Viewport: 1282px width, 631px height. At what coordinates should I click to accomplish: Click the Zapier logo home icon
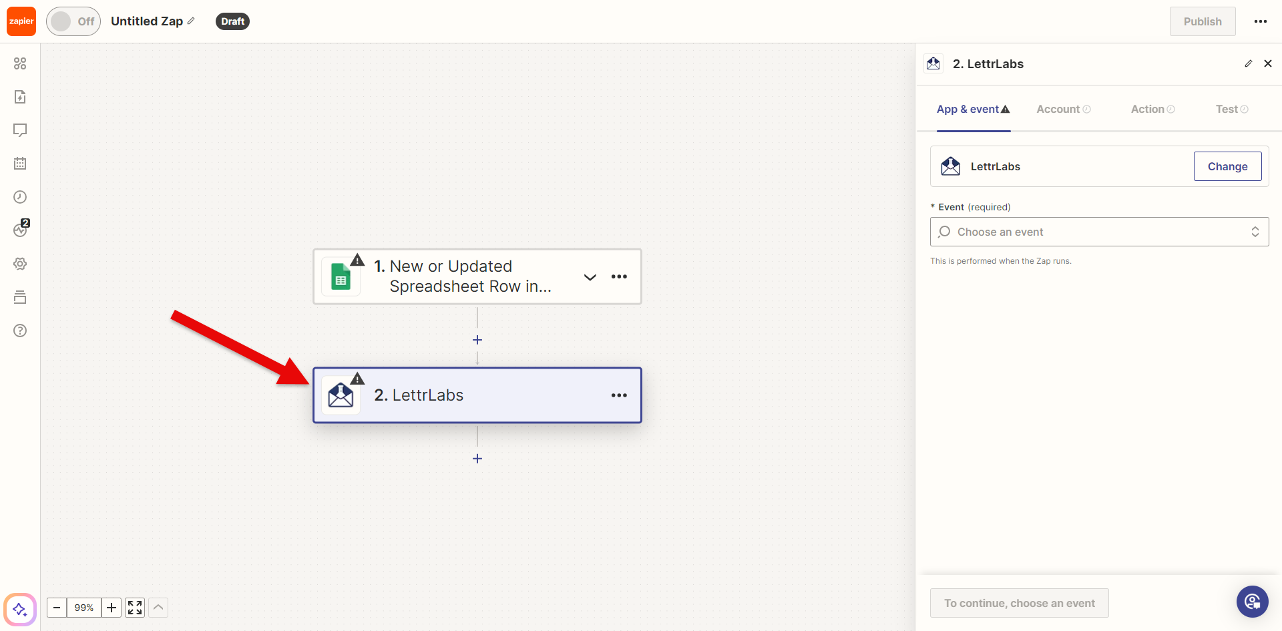click(x=21, y=21)
